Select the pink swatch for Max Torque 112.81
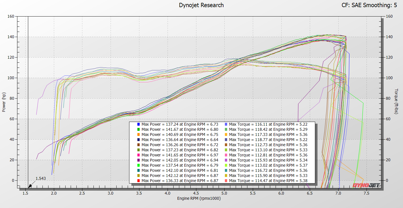The height and width of the screenshot is (208, 403). point(226,155)
